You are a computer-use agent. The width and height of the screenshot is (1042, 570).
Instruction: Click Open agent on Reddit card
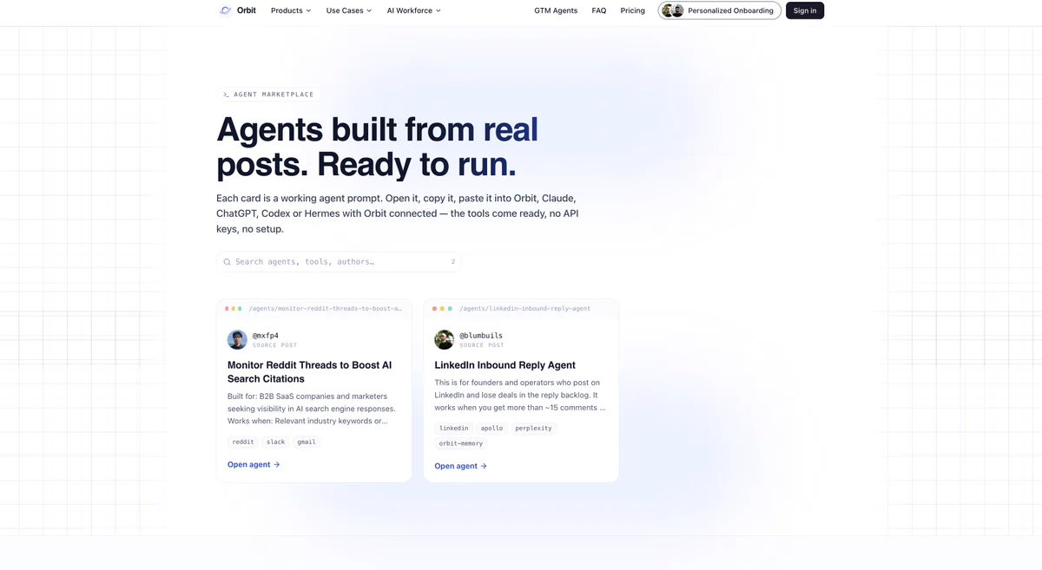pyautogui.click(x=254, y=464)
